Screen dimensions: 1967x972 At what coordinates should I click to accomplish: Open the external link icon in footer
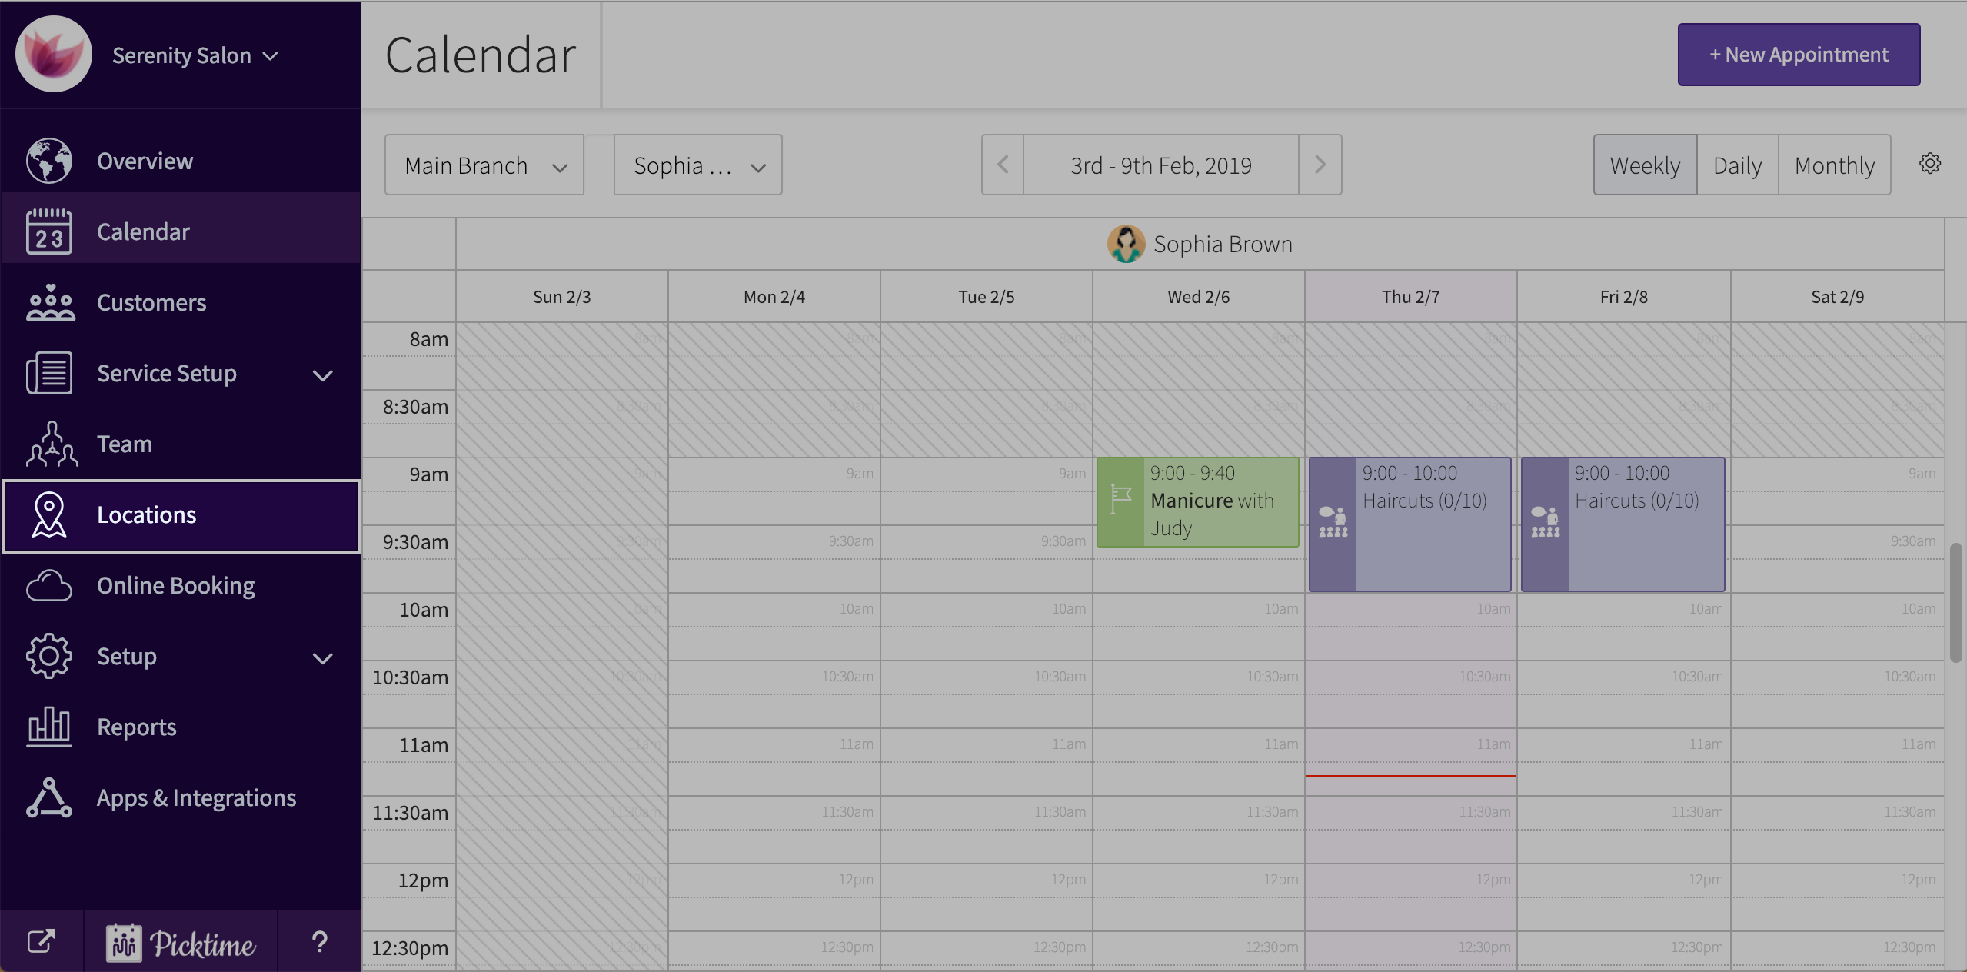pos(42,941)
